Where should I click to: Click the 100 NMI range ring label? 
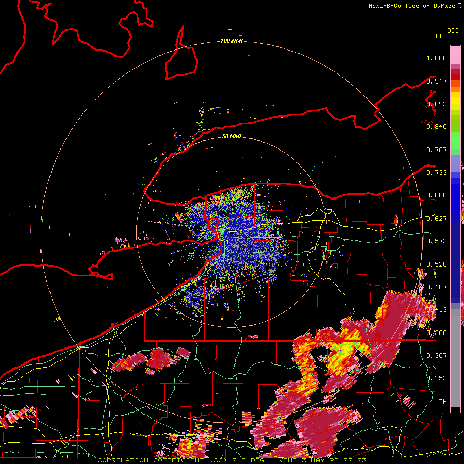231,41
